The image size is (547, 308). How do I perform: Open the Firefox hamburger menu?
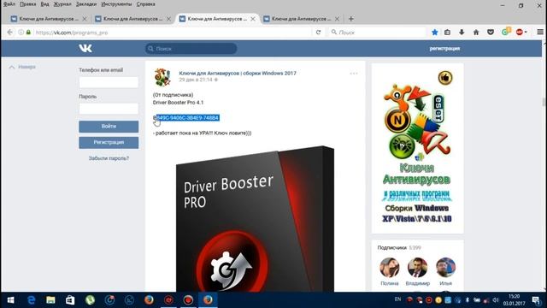coord(540,33)
